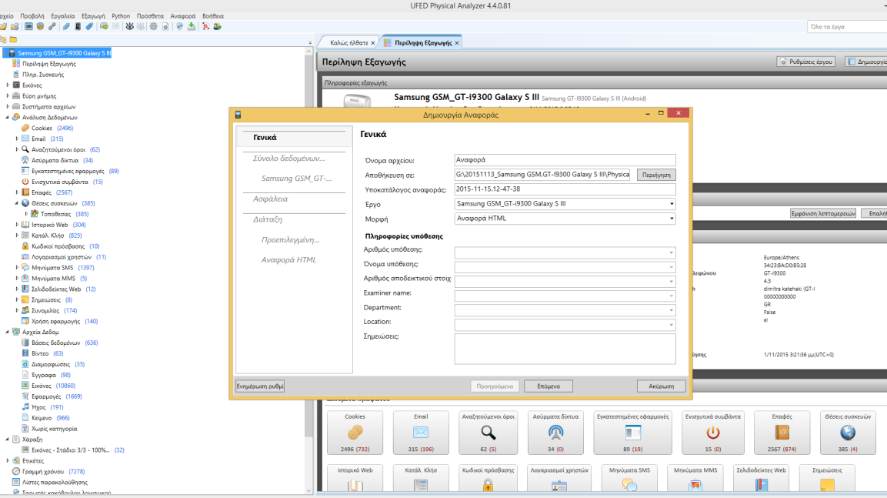
Task: Open Ασύρματα δίκτυα tile
Action: coord(555,433)
